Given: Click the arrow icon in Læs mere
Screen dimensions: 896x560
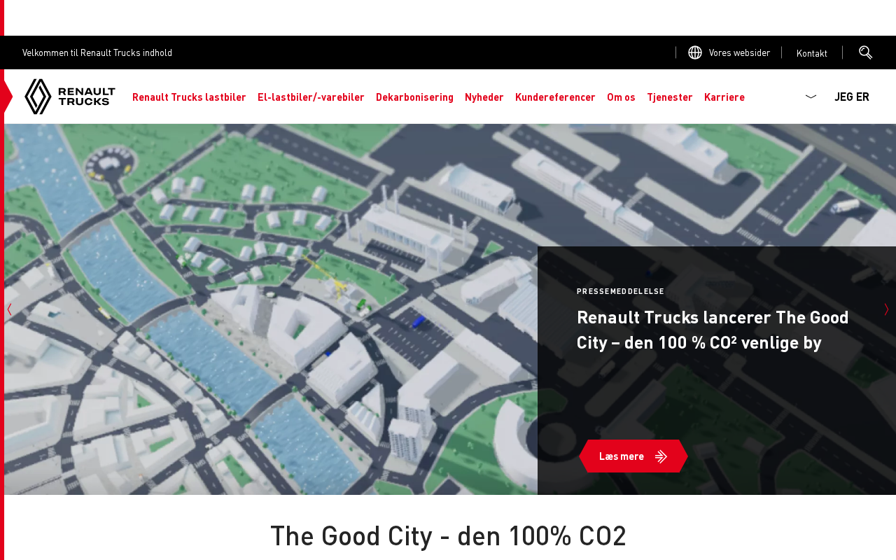Looking at the screenshot, I should (661, 456).
